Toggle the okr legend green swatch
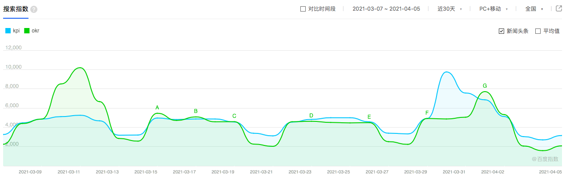The height and width of the screenshot is (177, 570). 27,31
